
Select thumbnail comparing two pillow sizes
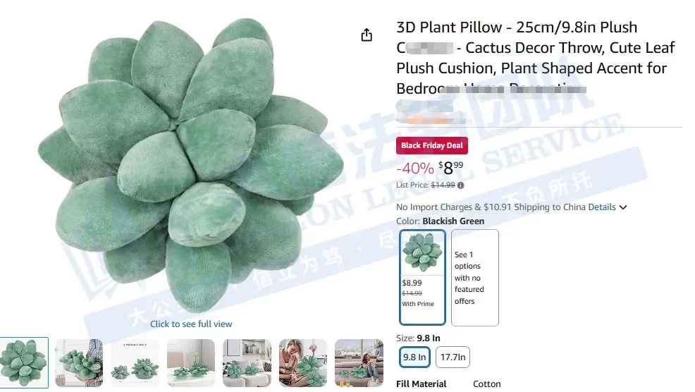pos(135,362)
